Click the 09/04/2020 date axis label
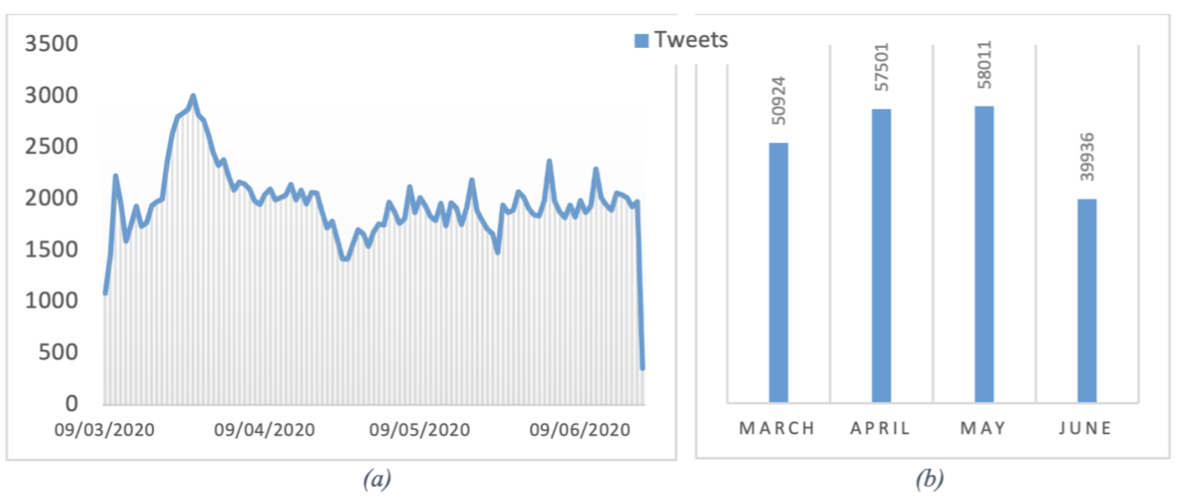 (264, 430)
